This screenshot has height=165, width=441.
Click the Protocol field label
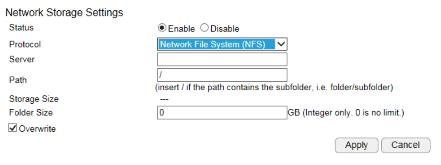[x=25, y=44]
